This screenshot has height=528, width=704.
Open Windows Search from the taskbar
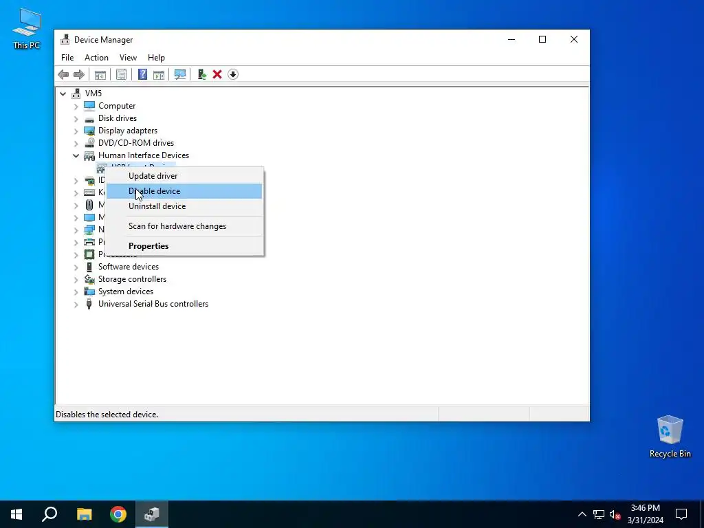49,514
